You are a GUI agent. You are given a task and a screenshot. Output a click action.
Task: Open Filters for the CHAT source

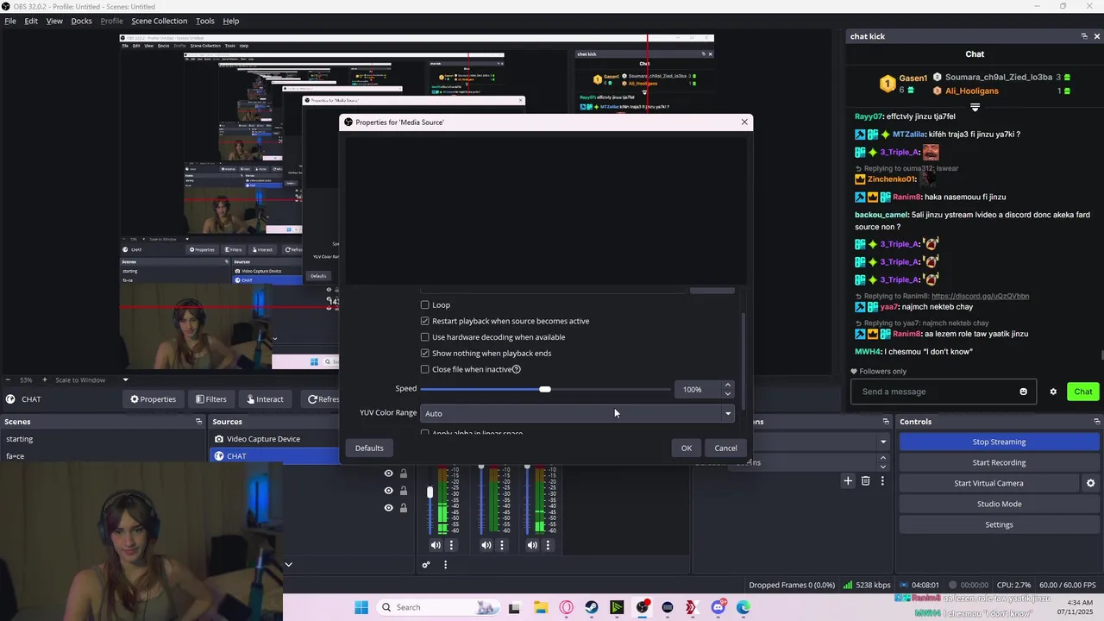click(x=210, y=399)
